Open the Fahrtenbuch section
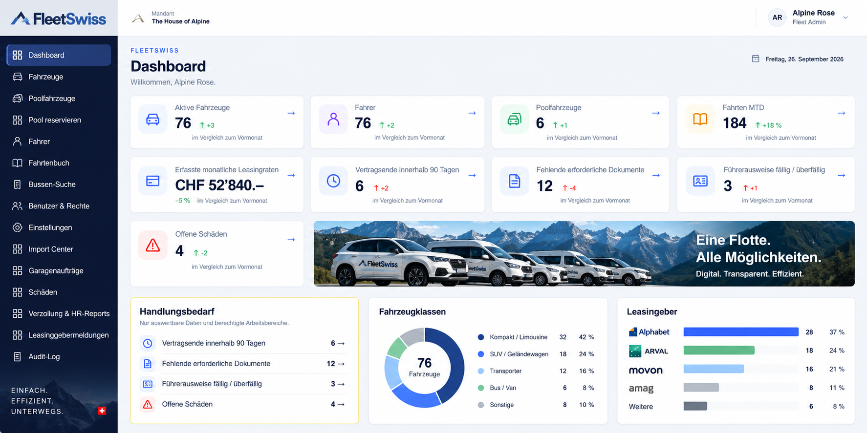The height and width of the screenshot is (433, 867). click(x=59, y=163)
